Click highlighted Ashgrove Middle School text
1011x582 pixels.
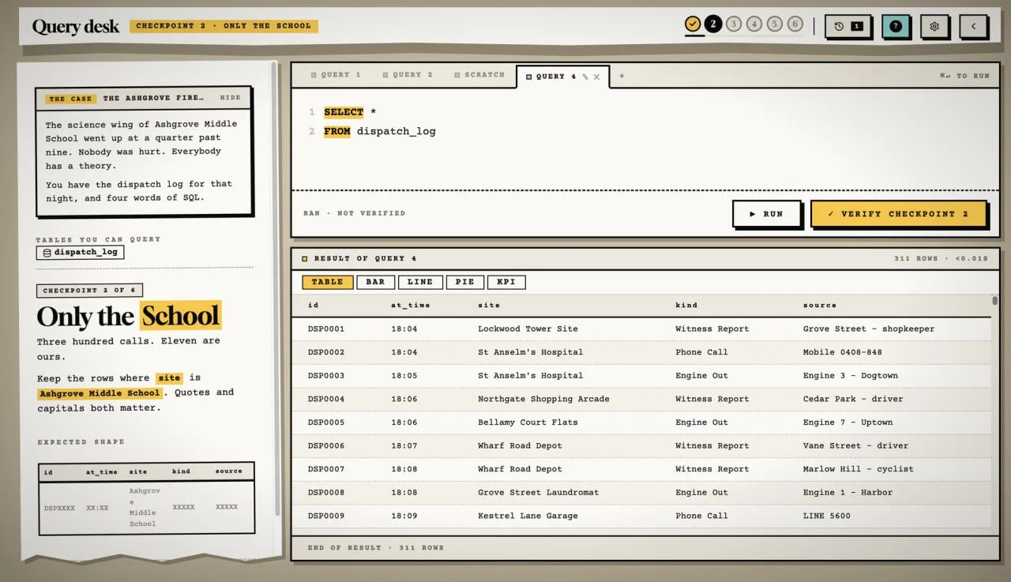pos(100,393)
